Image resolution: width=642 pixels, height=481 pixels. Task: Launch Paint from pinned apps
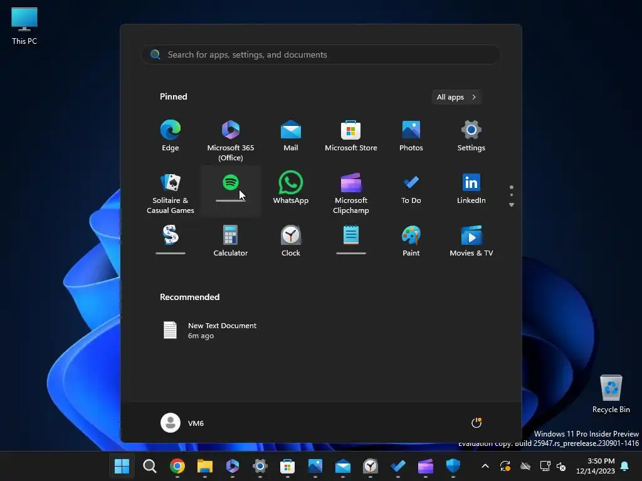pyautogui.click(x=411, y=241)
